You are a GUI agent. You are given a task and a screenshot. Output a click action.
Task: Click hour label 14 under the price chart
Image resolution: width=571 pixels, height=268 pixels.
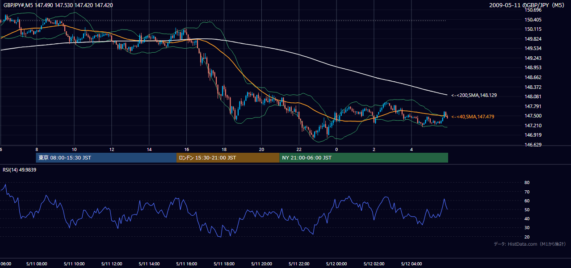pyautogui.click(x=149, y=150)
